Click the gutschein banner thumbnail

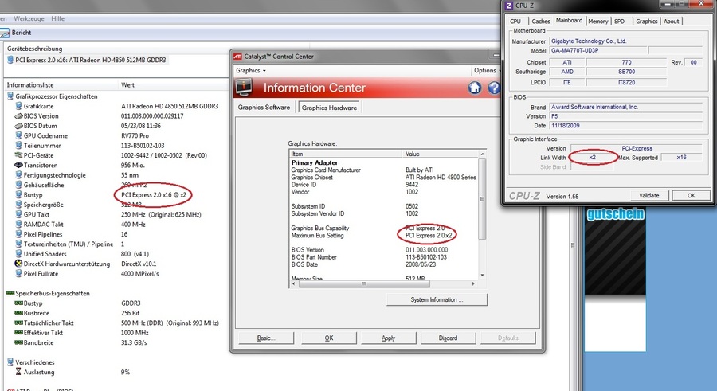pyautogui.click(x=616, y=279)
